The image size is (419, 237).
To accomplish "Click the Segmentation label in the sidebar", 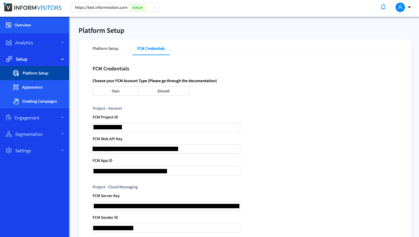I will coord(29,134).
